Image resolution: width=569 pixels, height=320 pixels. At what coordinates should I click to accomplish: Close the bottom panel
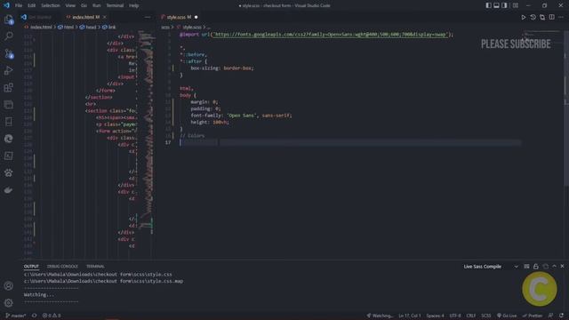563,267
